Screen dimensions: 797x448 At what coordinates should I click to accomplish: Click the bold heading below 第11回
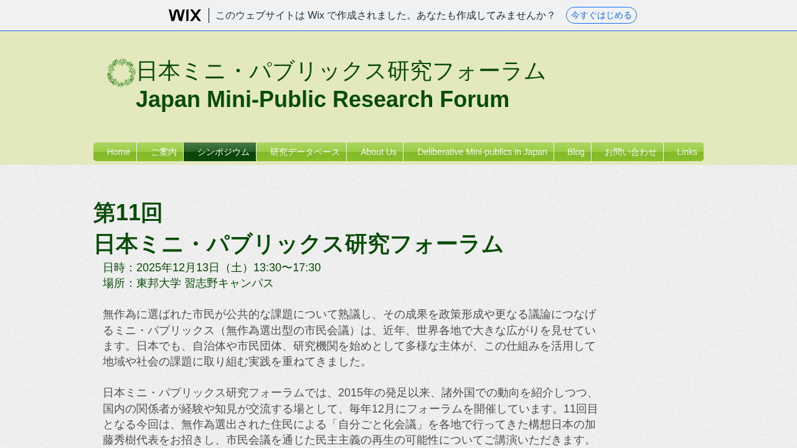coord(298,244)
